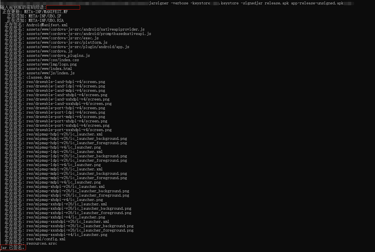Click mipmap-xxhdpi-v26/ic_launcher.xml line

[x=56, y=204]
